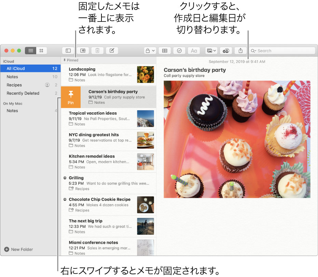This screenshot has width=318, height=277.
Task: Open Recently Deleted folder
Action: click(30, 93)
